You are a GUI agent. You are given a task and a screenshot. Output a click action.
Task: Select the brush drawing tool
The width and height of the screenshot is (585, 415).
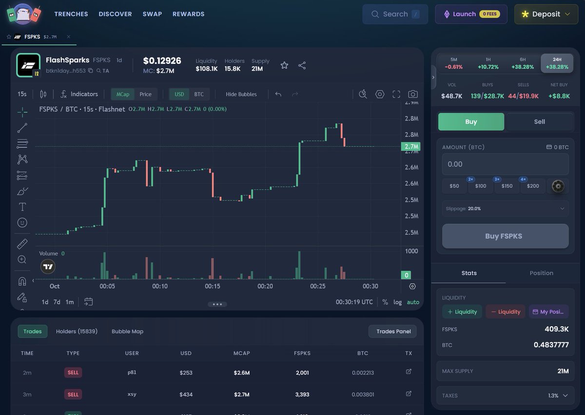[22, 191]
